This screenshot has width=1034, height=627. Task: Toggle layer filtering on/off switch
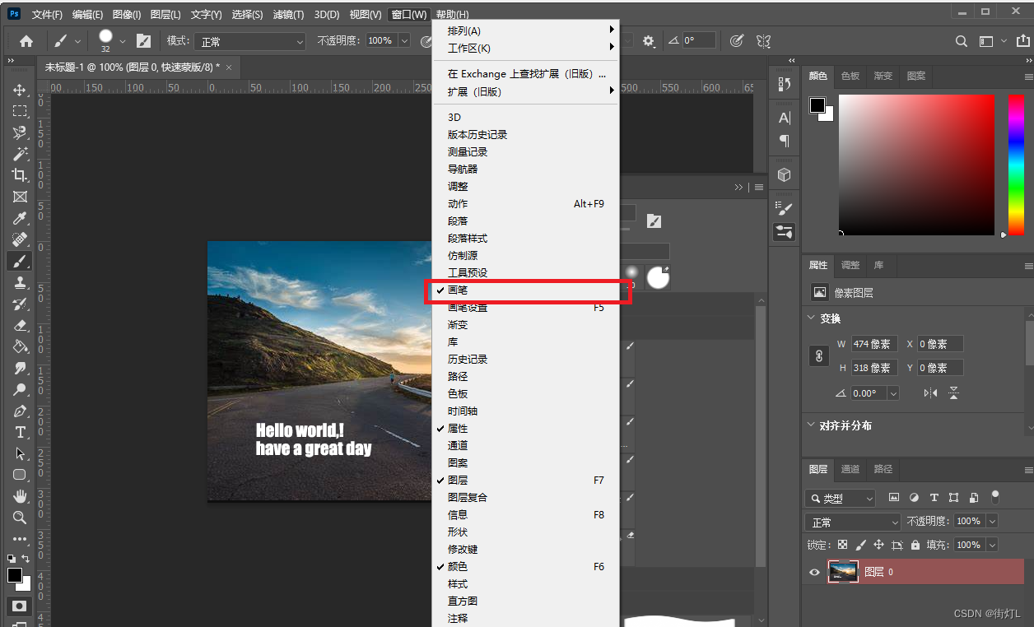[x=995, y=497]
